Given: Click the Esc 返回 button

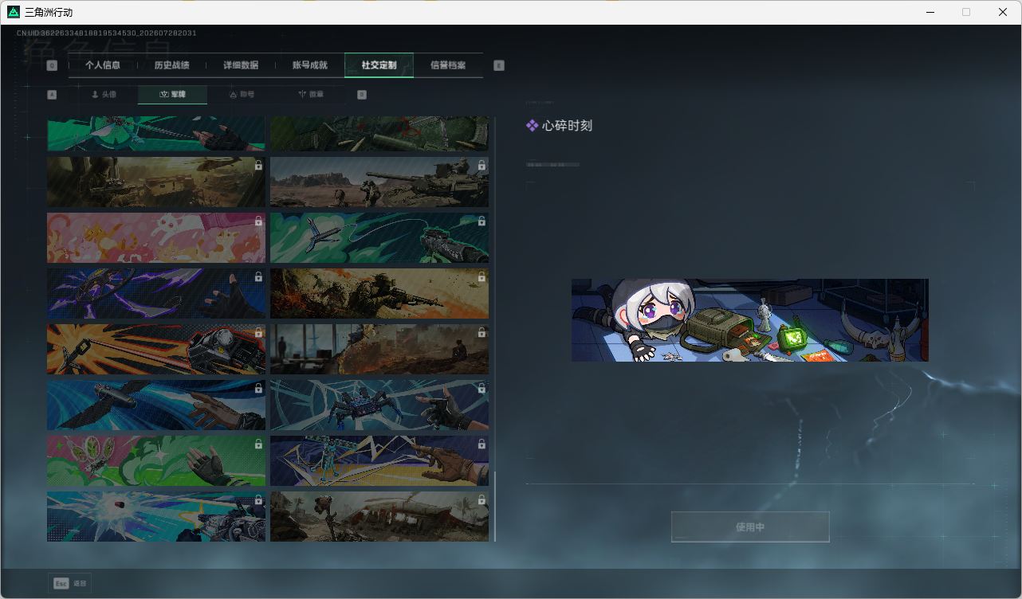Looking at the screenshot, I should pyautogui.click(x=69, y=583).
